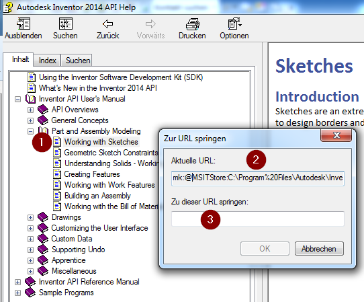Go back with the Zurück arrow
Image resolution: width=364 pixels, height=302 pixels.
coord(108,24)
